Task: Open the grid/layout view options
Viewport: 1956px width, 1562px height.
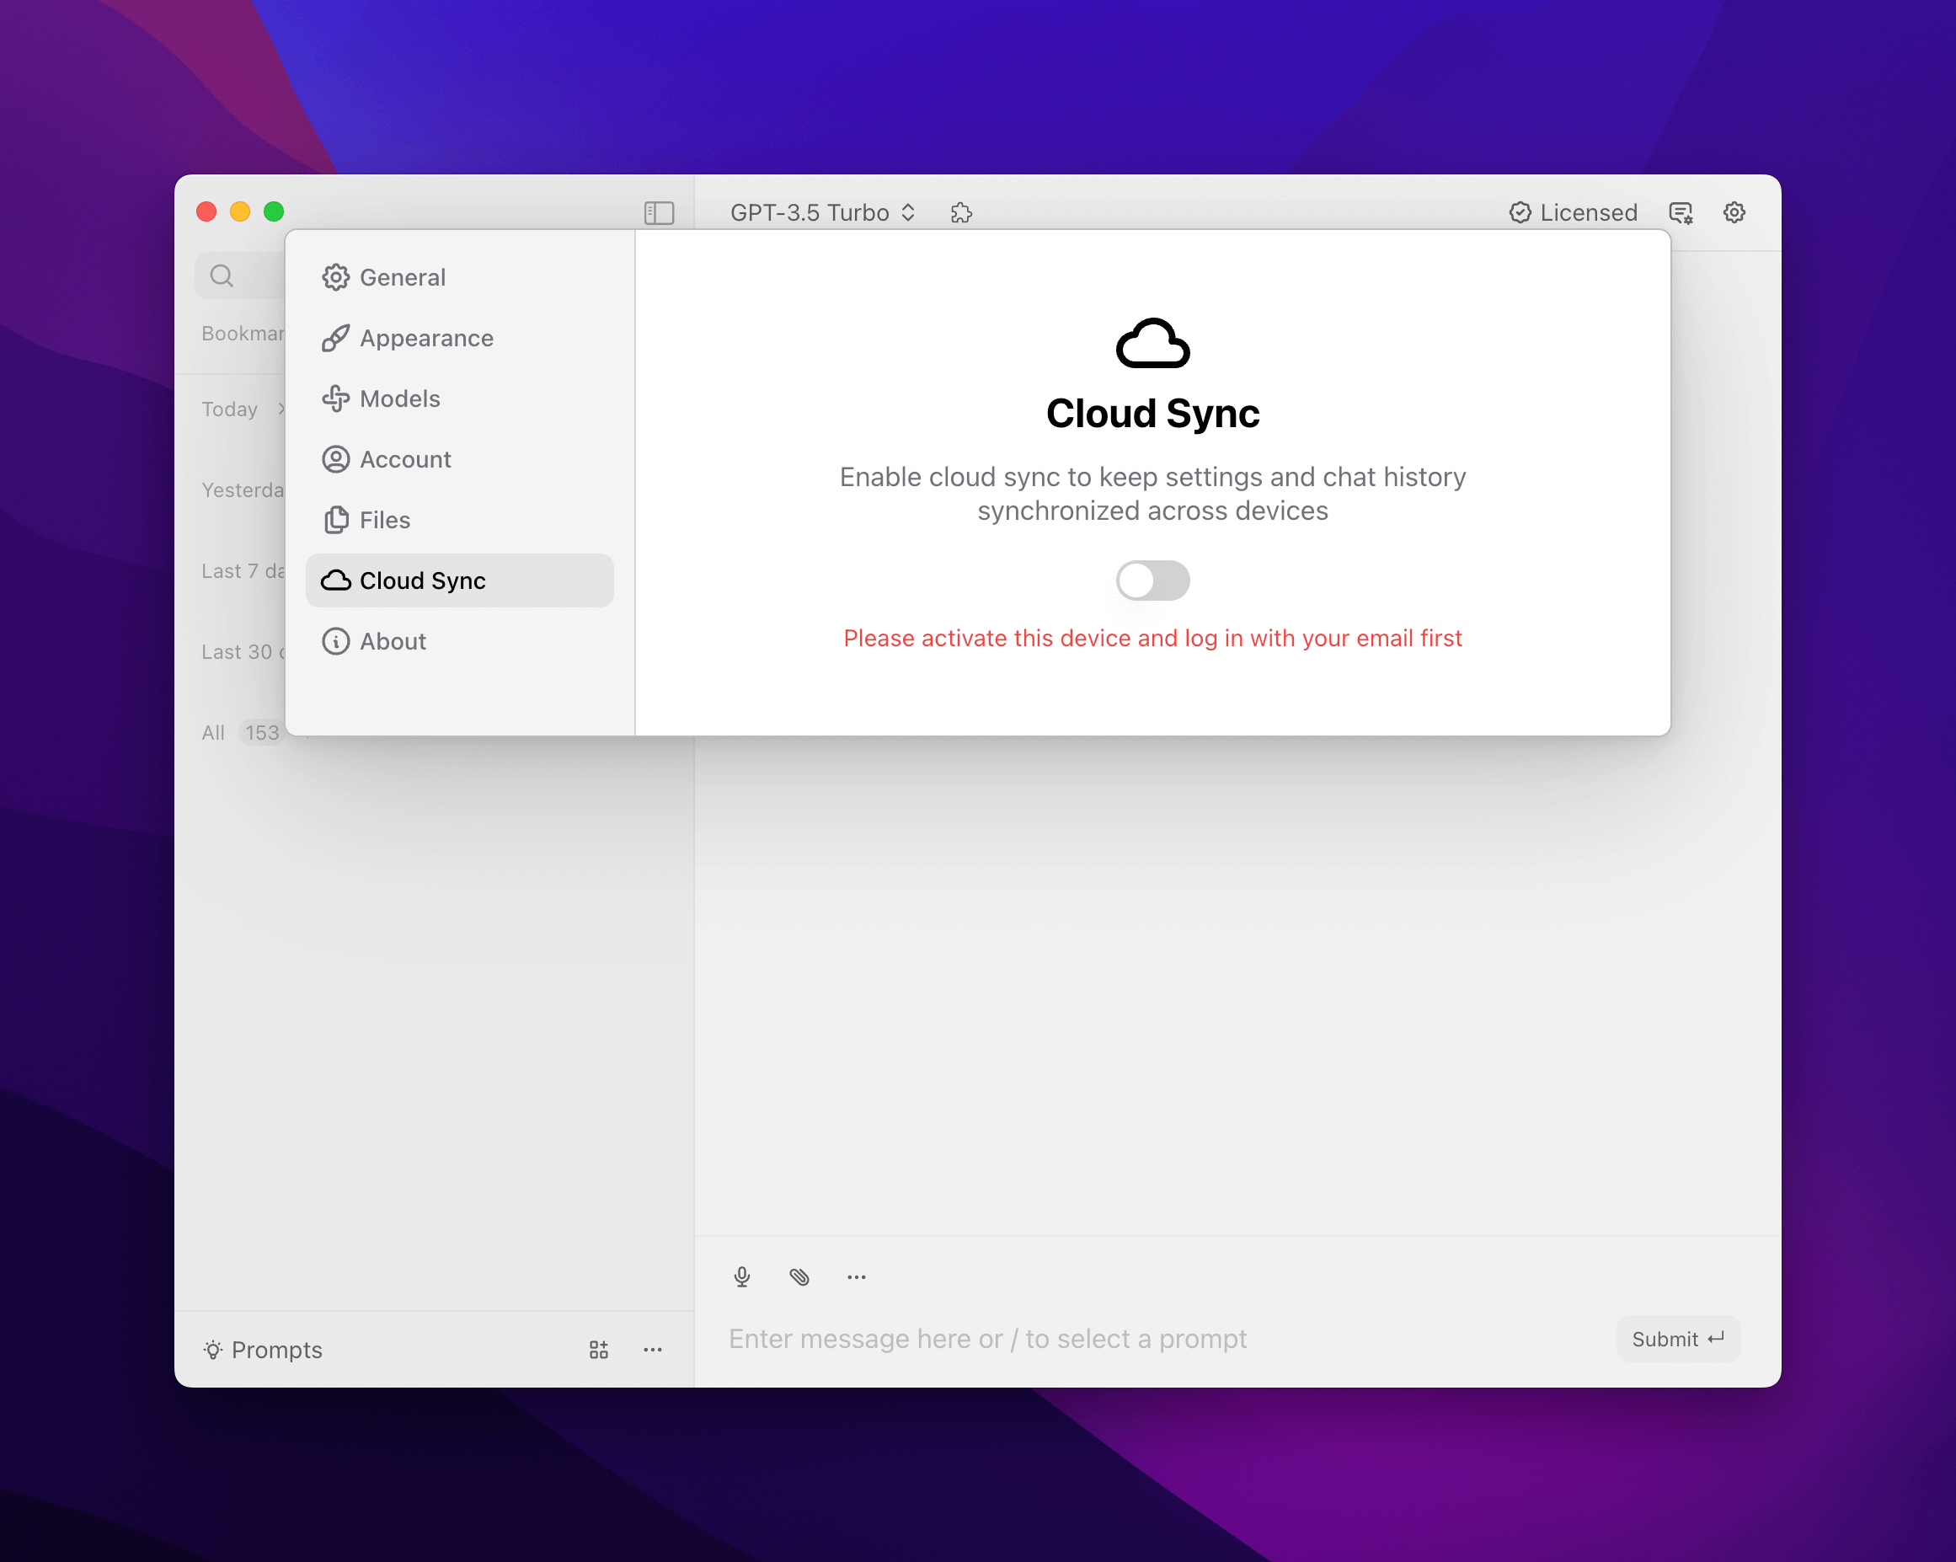Action: (599, 1348)
